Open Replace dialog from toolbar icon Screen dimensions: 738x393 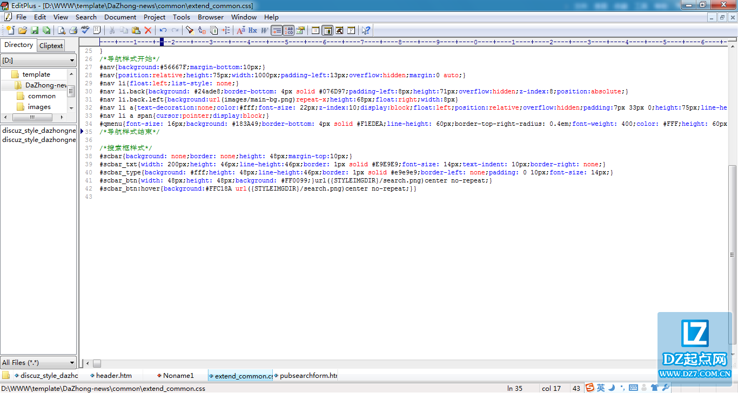(x=202, y=30)
